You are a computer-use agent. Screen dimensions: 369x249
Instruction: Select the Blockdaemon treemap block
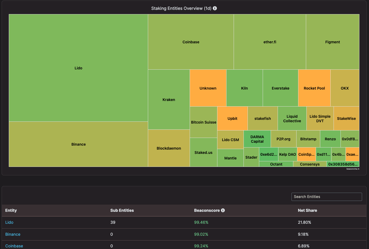point(169,148)
